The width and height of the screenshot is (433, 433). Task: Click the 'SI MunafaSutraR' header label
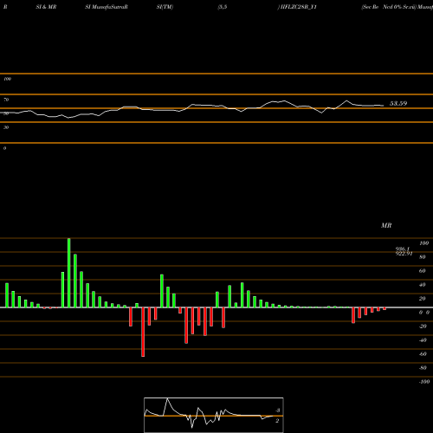tap(107, 7)
